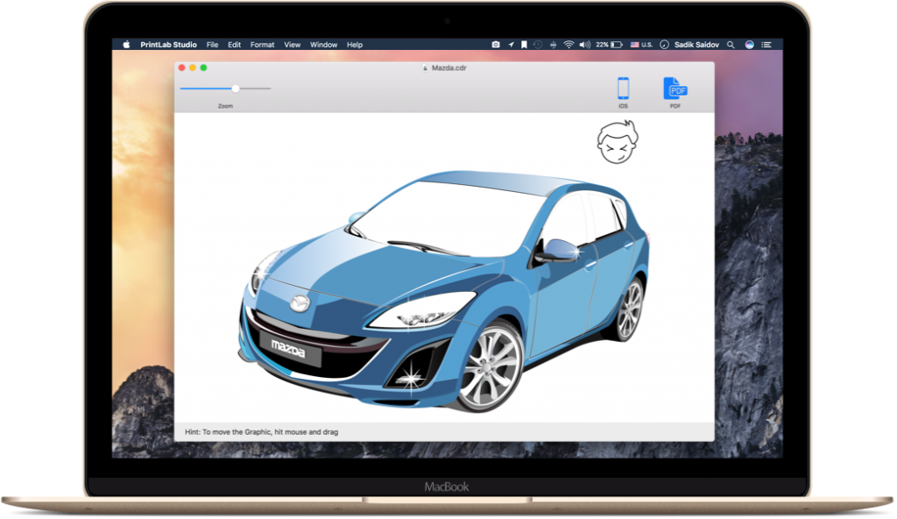Click the hint text in status bar
Viewport: 897px width, 519px height.
tap(261, 432)
